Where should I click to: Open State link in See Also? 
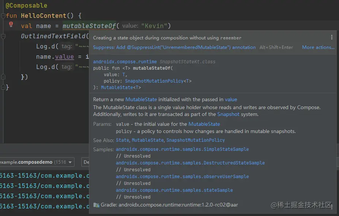(x=122, y=140)
